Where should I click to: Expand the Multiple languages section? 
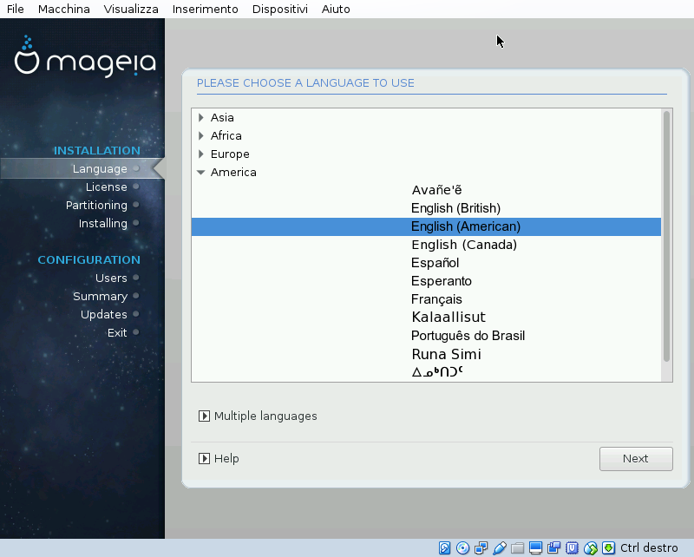204,416
